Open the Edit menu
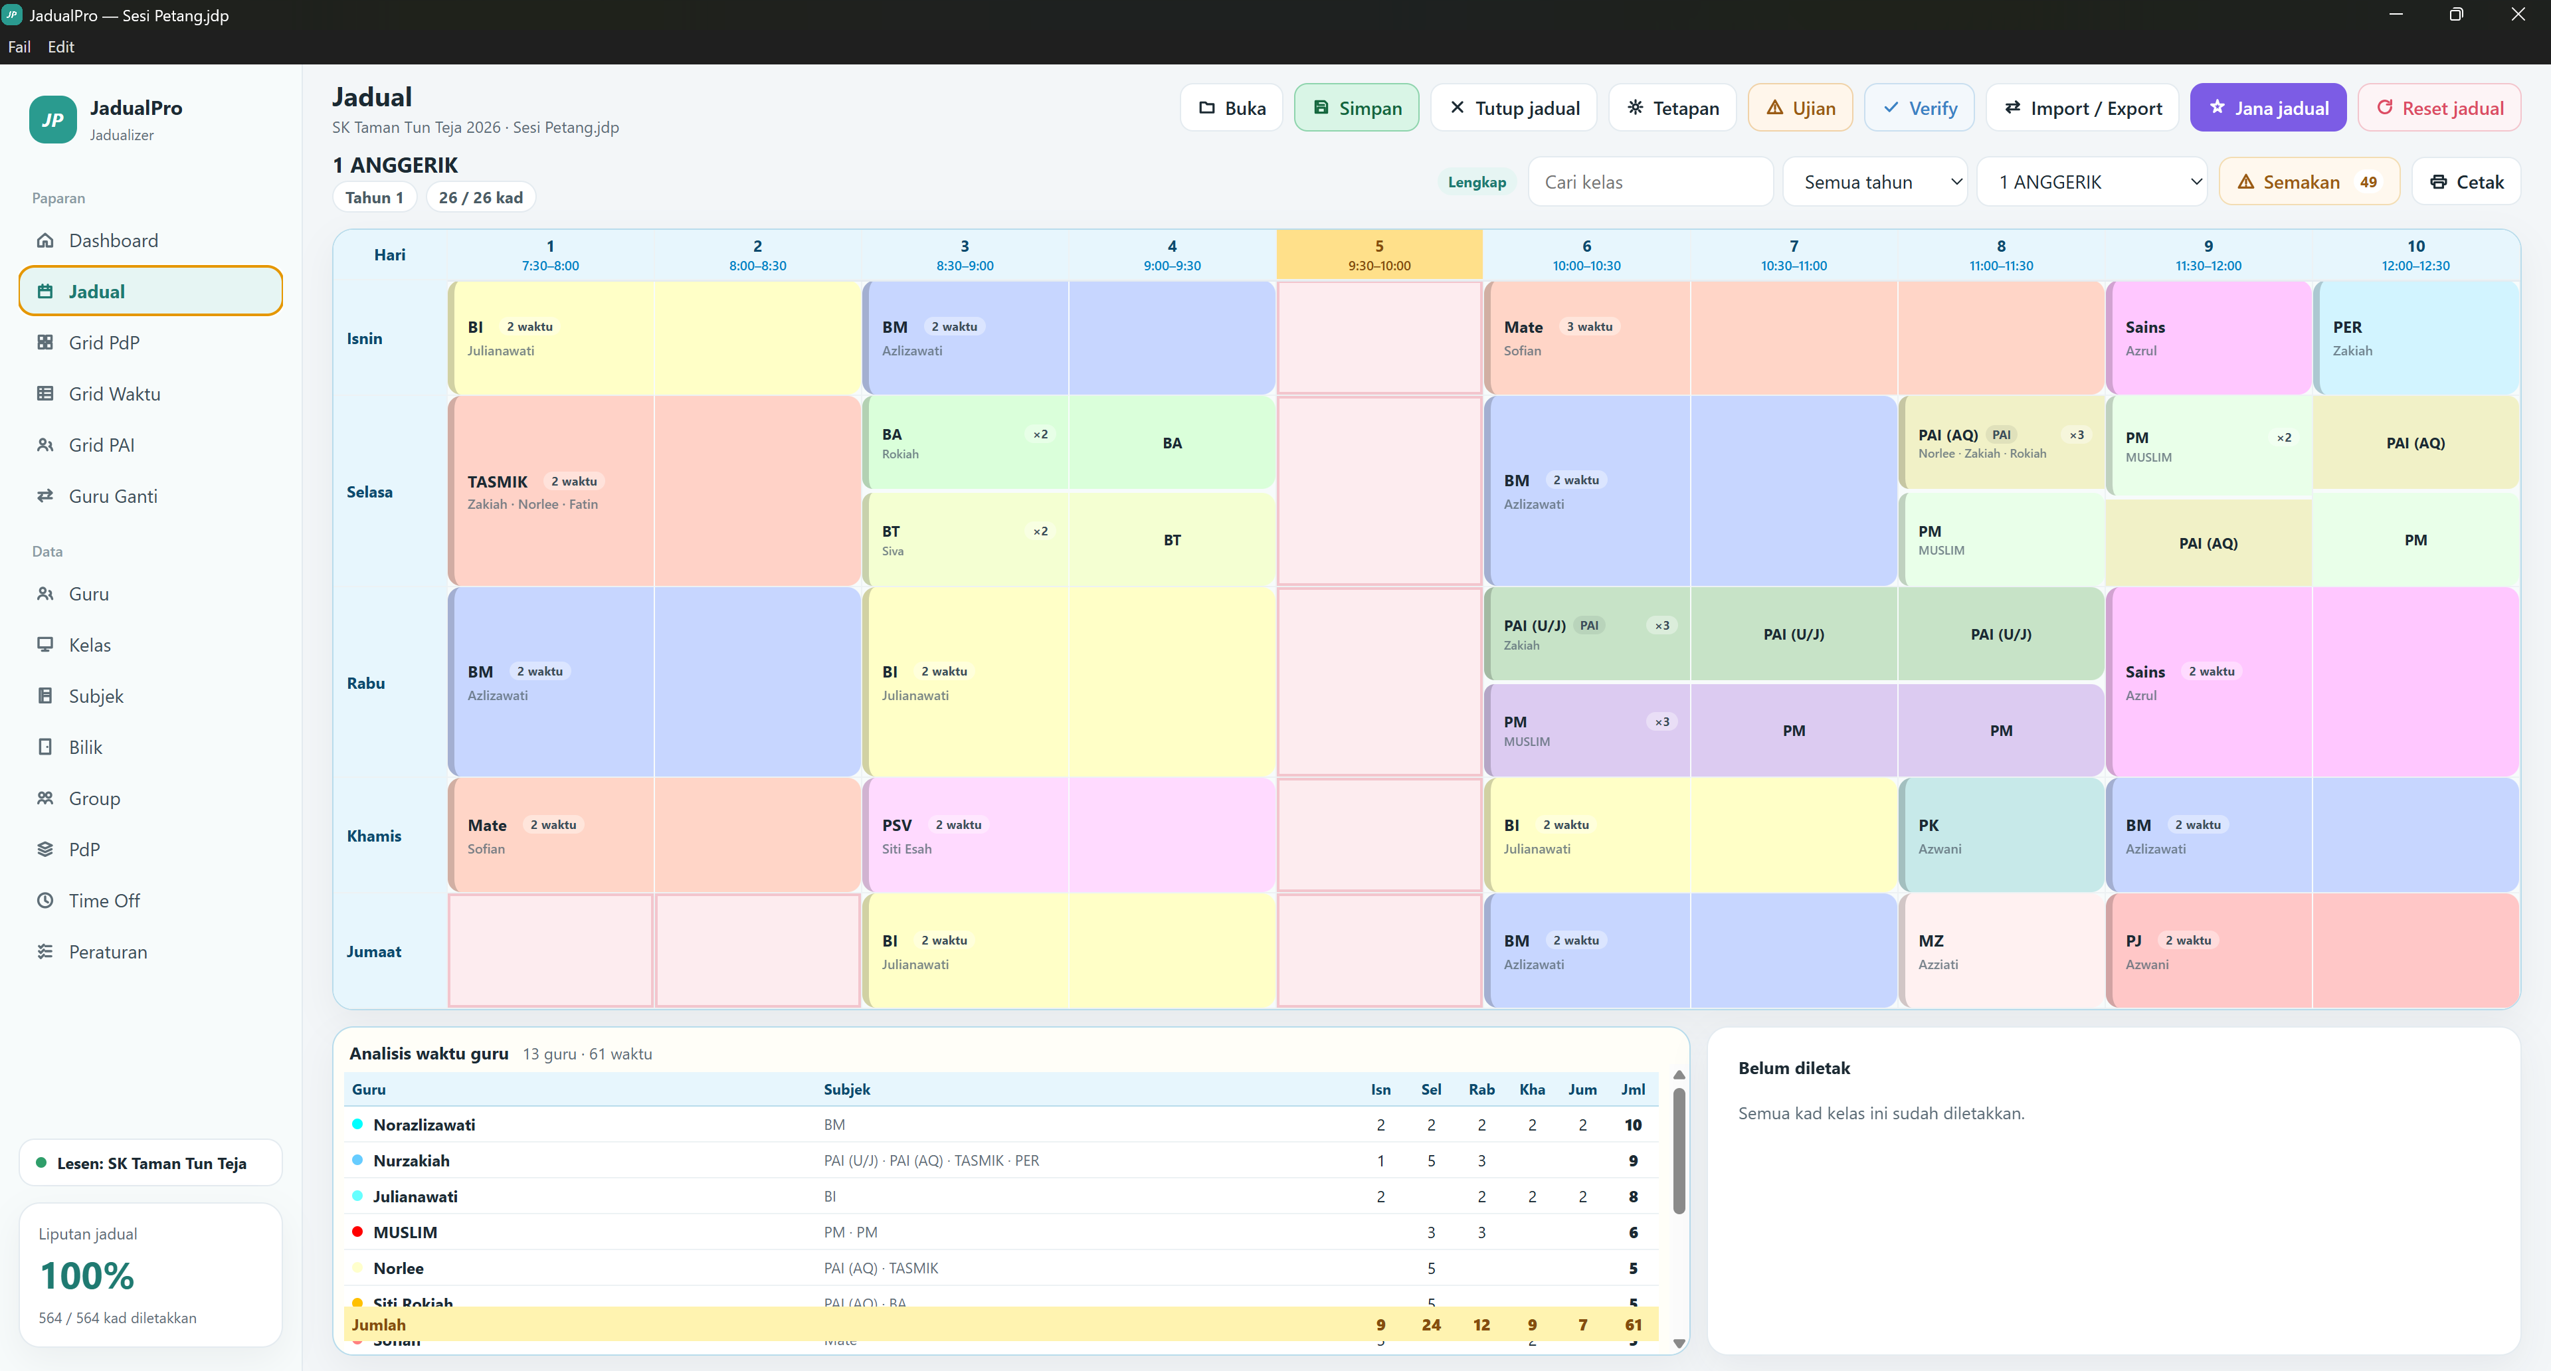Image resolution: width=2551 pixels, height=1371 pixels. pyautogui.click(x=60, y=46)
